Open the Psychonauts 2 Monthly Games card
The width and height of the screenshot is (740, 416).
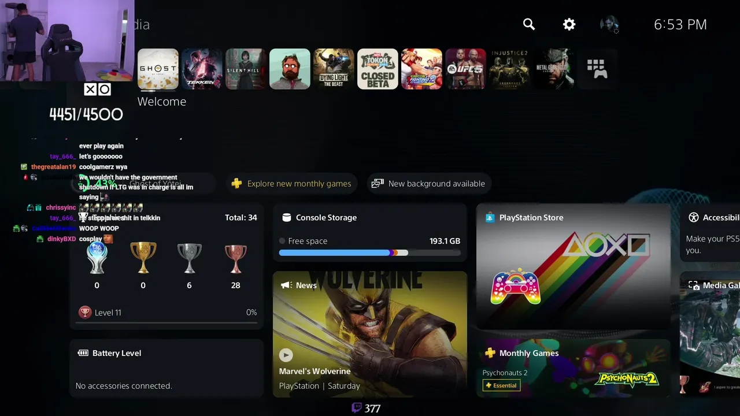(x=573, y=368)
